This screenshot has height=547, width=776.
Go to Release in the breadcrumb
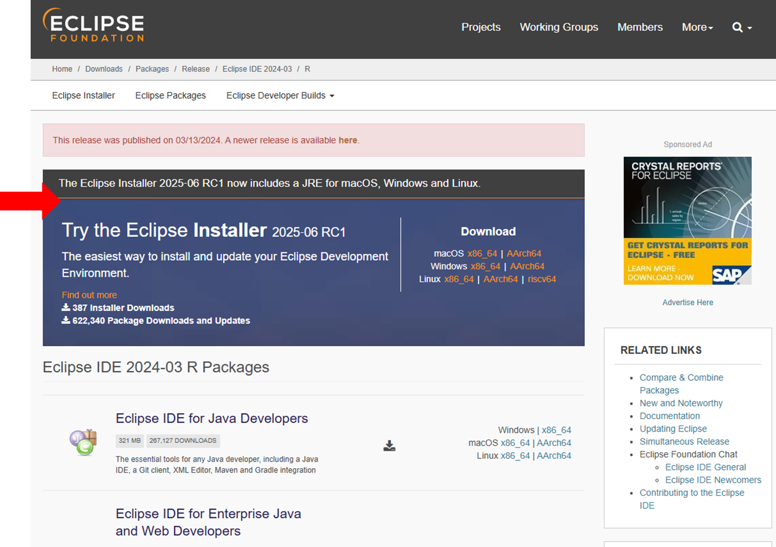(196, 69)
